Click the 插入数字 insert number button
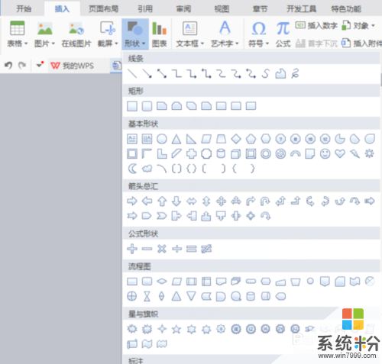This screenshot has width=382, height=364. [316, 25]
